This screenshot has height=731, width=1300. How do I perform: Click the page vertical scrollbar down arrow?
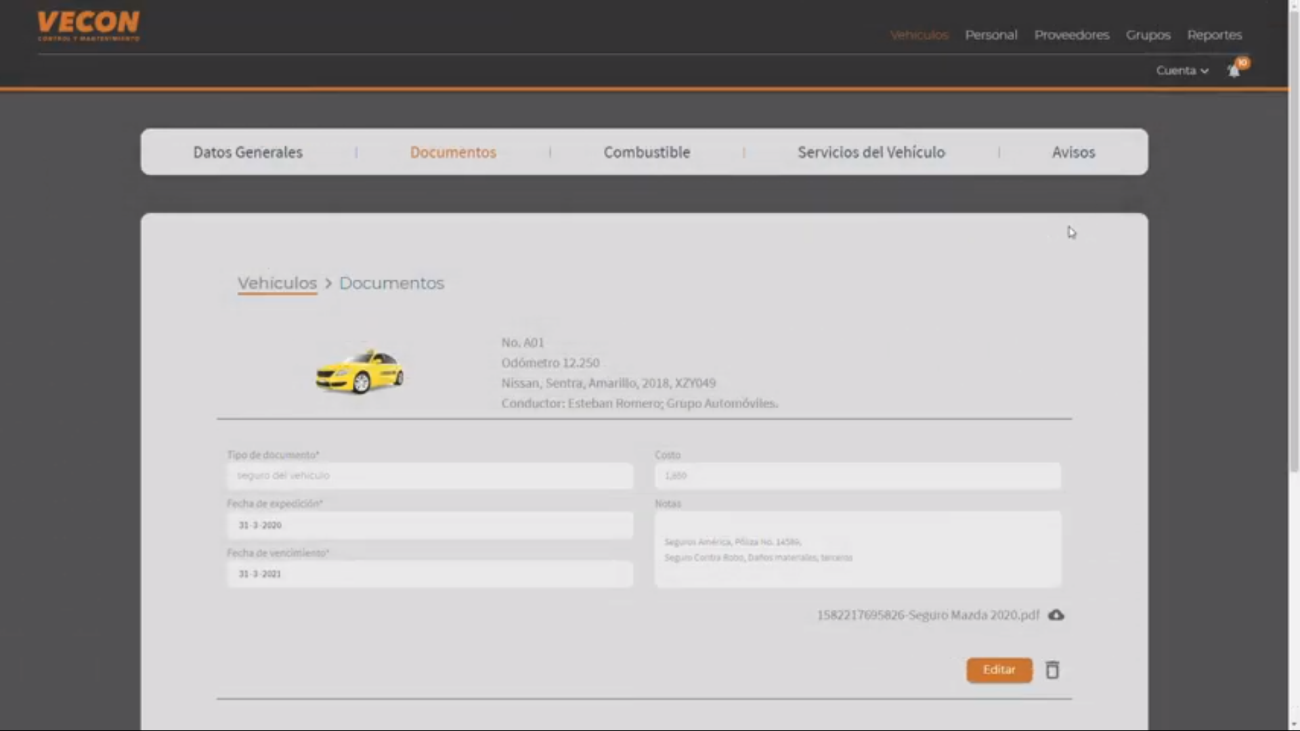(x=1294, y=724)
